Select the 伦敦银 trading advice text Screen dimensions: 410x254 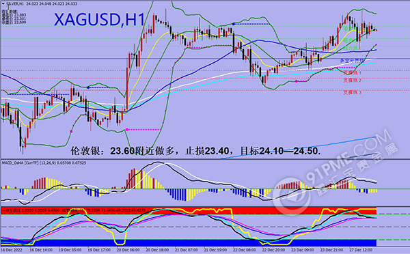195,151
